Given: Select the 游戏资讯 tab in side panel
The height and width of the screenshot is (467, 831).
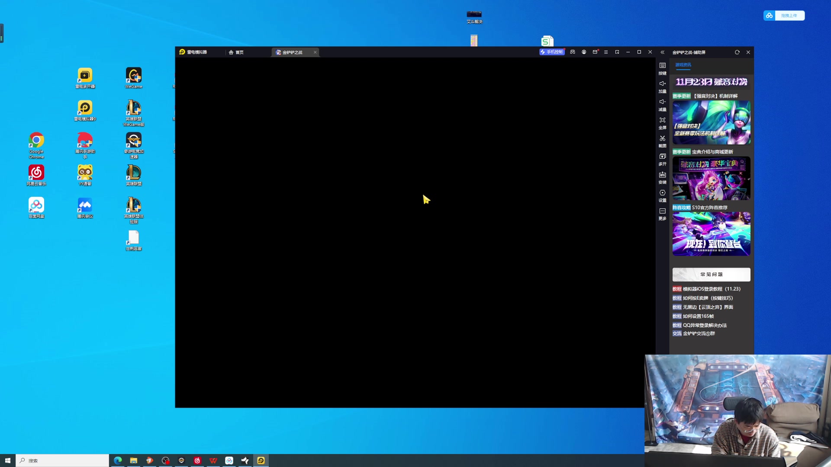Looking at the screenshot, I should (683, 65).
